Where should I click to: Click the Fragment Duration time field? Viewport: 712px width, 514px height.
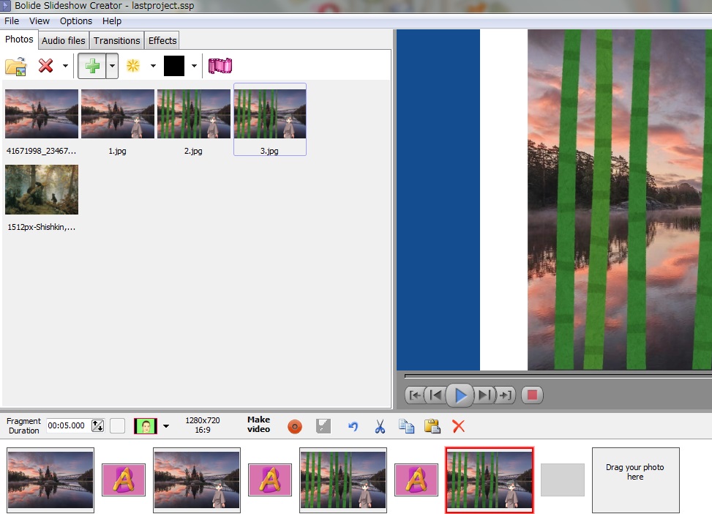(68, 426)
